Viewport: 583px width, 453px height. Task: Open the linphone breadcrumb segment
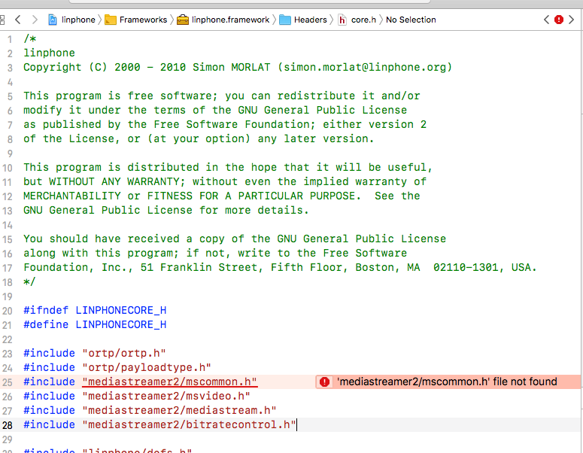[78, 20]
